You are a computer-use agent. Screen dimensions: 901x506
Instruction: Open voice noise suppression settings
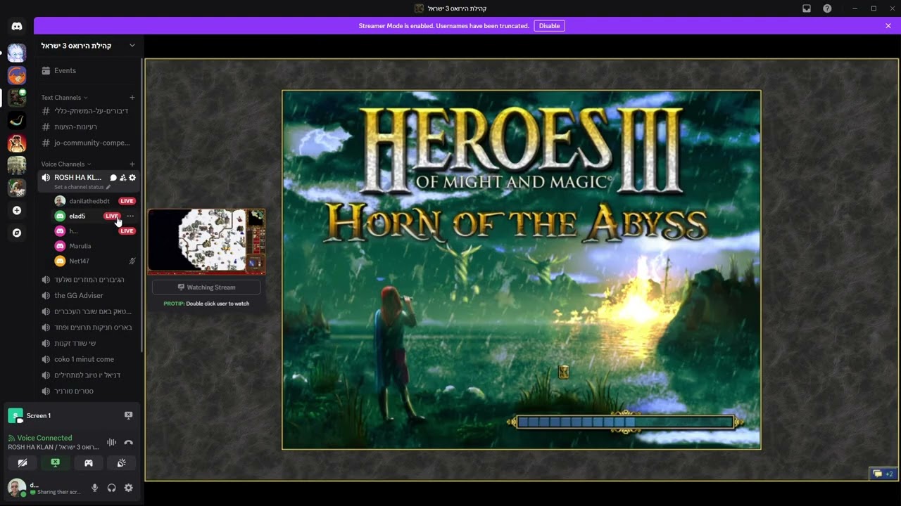(111, 443)
